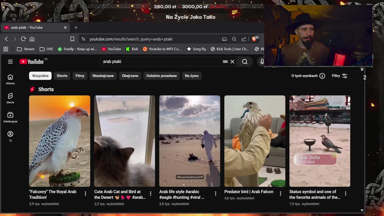Open site settings icon in address bar
This screenshot has width=384, height=216.
(x=83, y=39)
